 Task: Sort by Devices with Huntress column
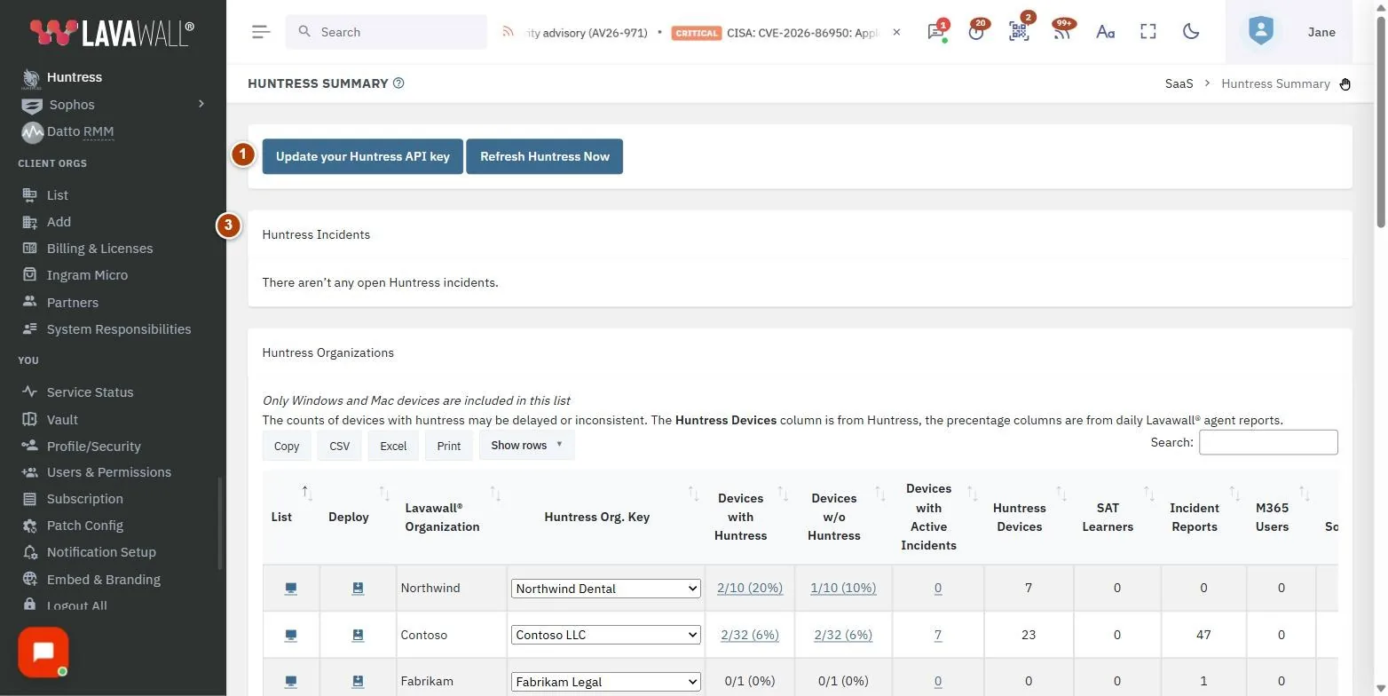(750, 518)
